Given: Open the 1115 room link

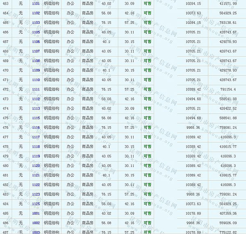Looking at the screenshot, I should point(36,118).
